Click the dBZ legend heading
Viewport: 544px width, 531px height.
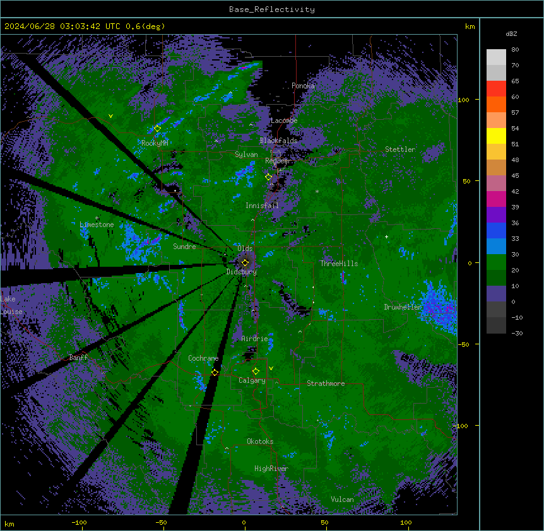511,33
